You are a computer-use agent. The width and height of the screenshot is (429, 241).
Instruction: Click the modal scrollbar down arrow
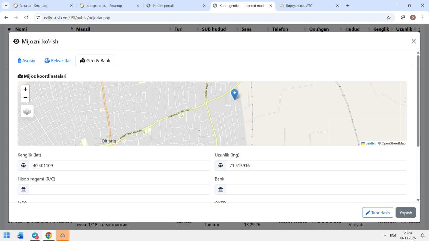tap(418, 200)
